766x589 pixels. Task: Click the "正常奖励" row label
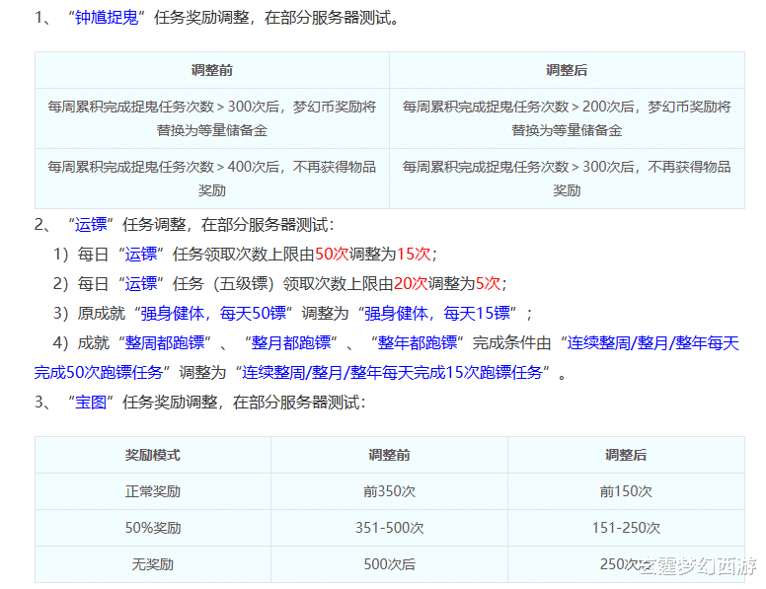tap(153, 491)
